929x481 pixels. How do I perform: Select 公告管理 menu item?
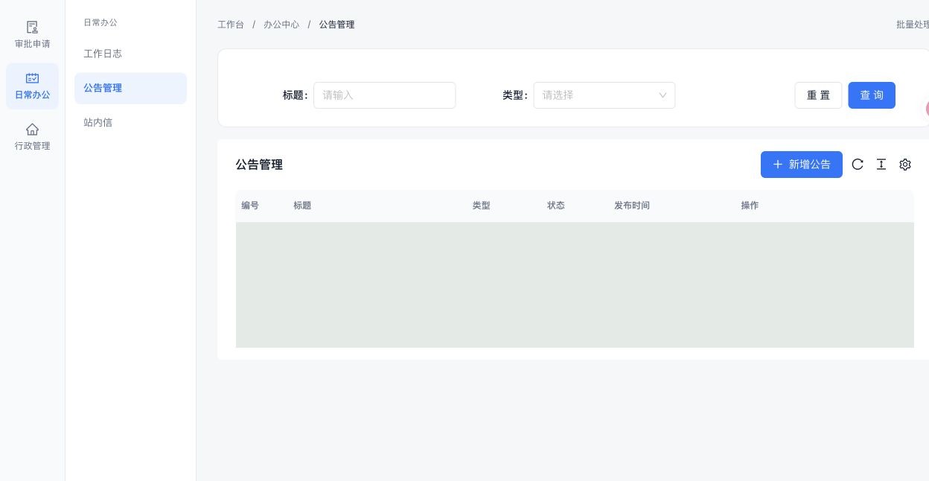click(x=130, y=88)
